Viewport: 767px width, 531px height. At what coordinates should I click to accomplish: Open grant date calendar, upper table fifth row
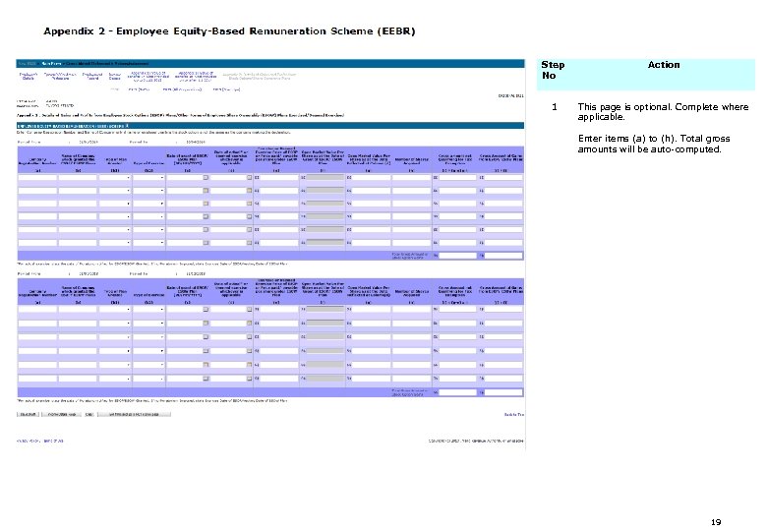206,229
